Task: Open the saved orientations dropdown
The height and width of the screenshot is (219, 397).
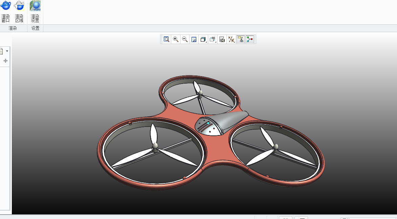Action: click(x=213, y=39)
